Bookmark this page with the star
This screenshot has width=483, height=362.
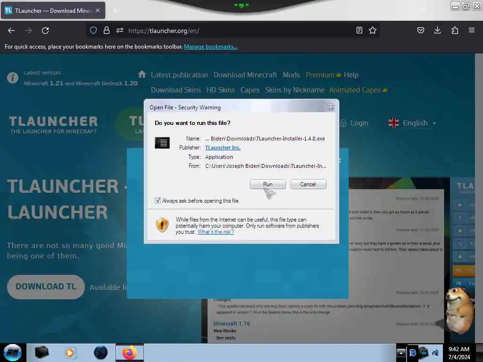373,30
